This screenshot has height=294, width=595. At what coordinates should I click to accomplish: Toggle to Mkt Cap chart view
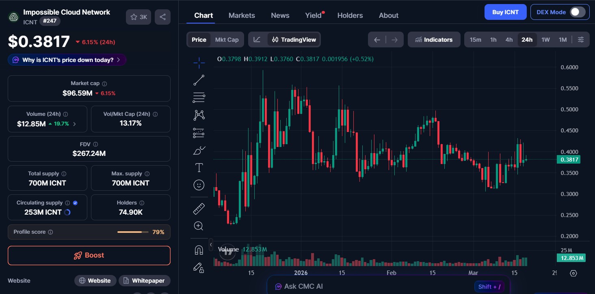click(227, 39)
